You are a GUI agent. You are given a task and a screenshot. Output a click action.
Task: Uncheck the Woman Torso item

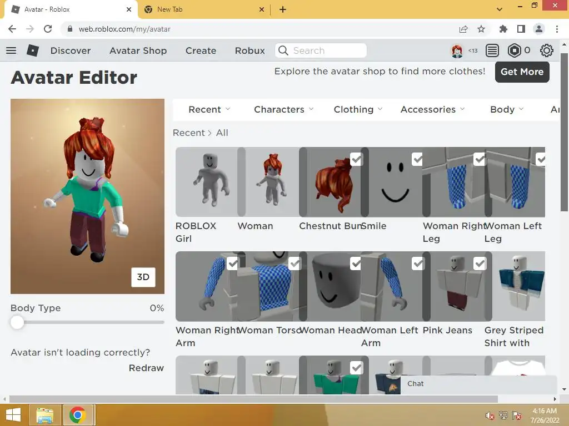point(295,263)
